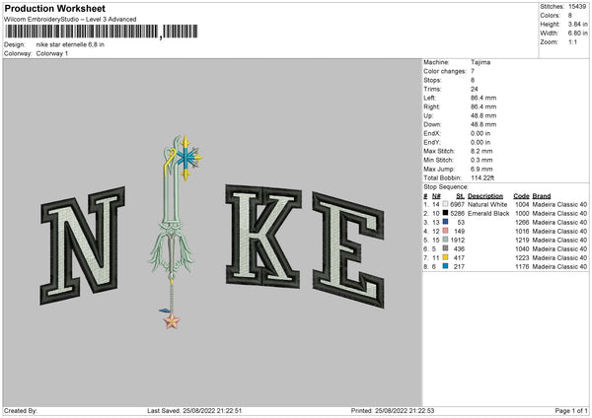This screenshot has height=418, width=592.
Task: Click code 1223 in row 7
Action: click(522, 257)
